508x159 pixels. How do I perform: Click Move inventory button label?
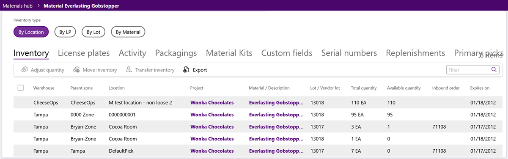100,70
